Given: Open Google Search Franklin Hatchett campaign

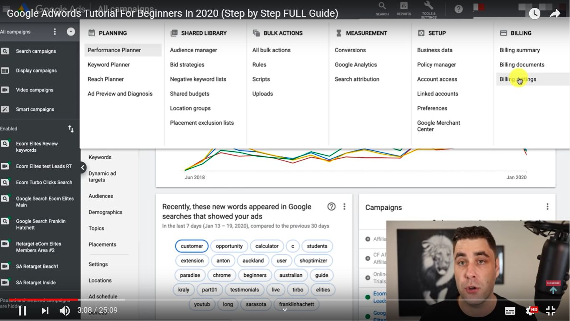Looking at the screenshot, I should coord(40,224).
